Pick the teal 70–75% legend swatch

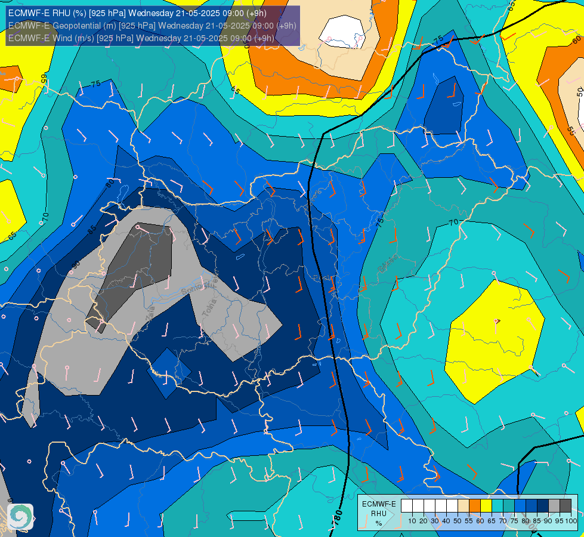pos(509,505)
